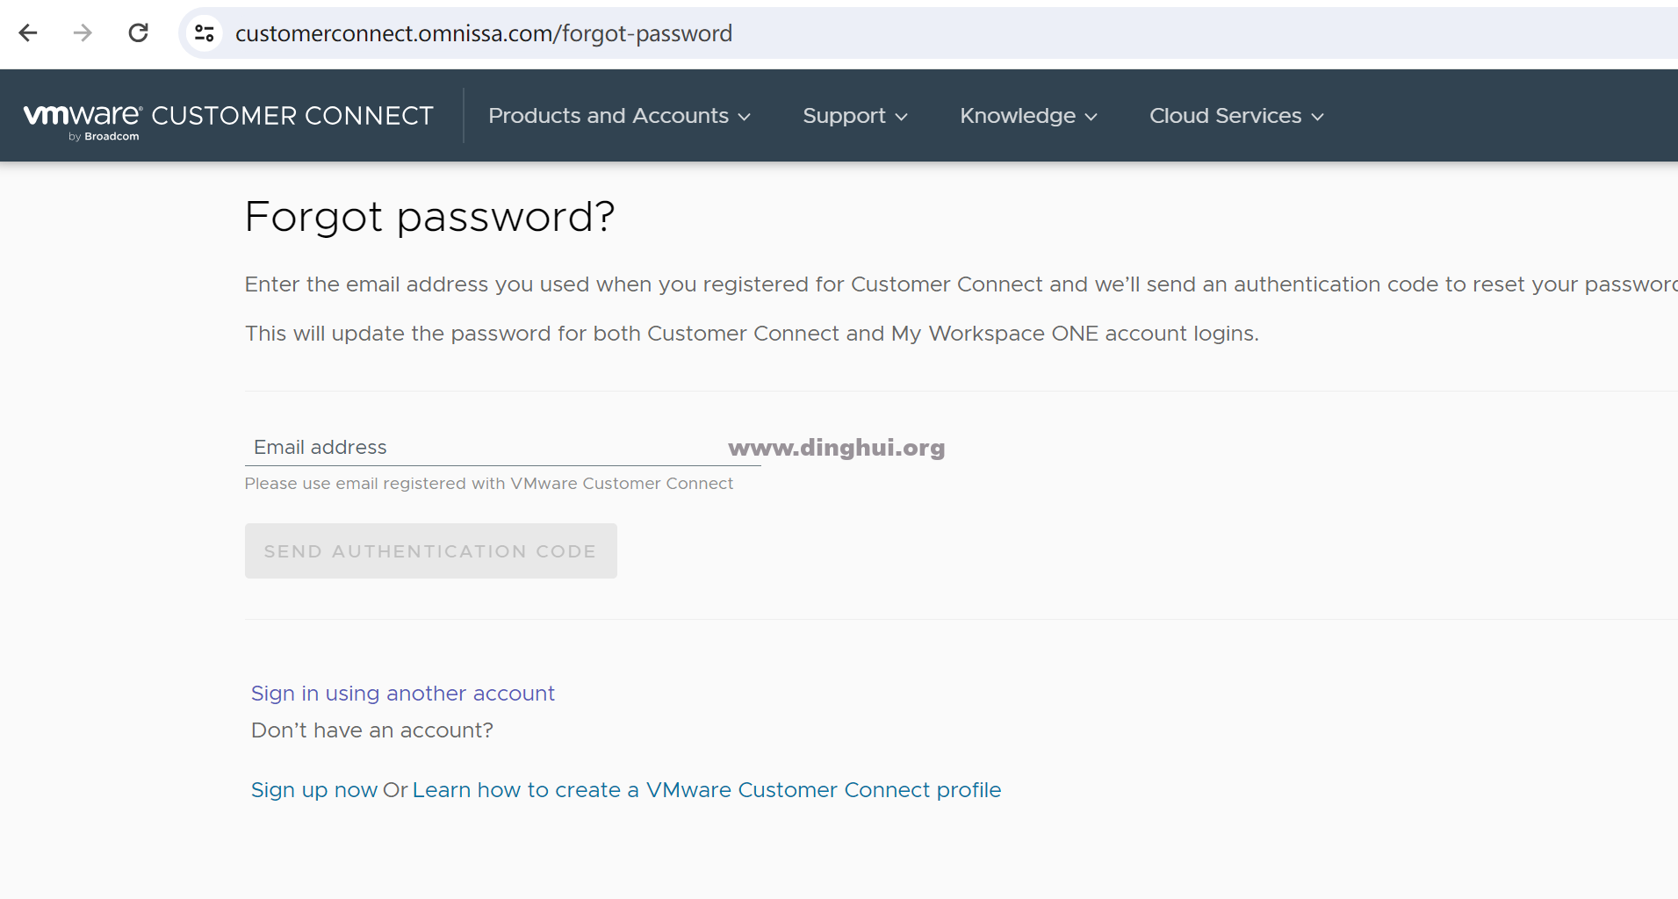Image resolution: width=1678 pixels, height=899 pixels.
Task: Focus the Email address field
Action: click(x=502, y=448)
